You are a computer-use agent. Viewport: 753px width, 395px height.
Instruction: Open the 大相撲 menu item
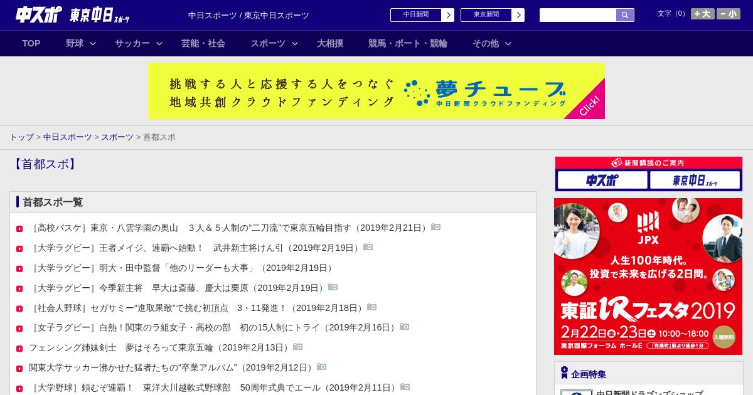click(330, 43)
